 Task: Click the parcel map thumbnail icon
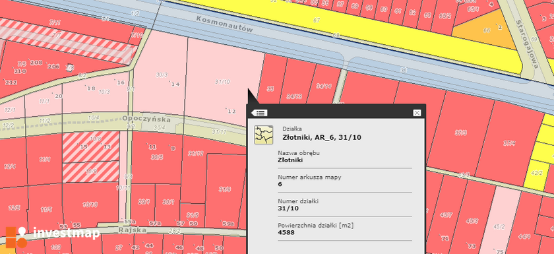tap(264, 135)
